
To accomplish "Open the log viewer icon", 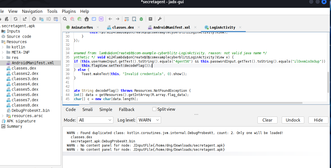I will coord(150,19).
